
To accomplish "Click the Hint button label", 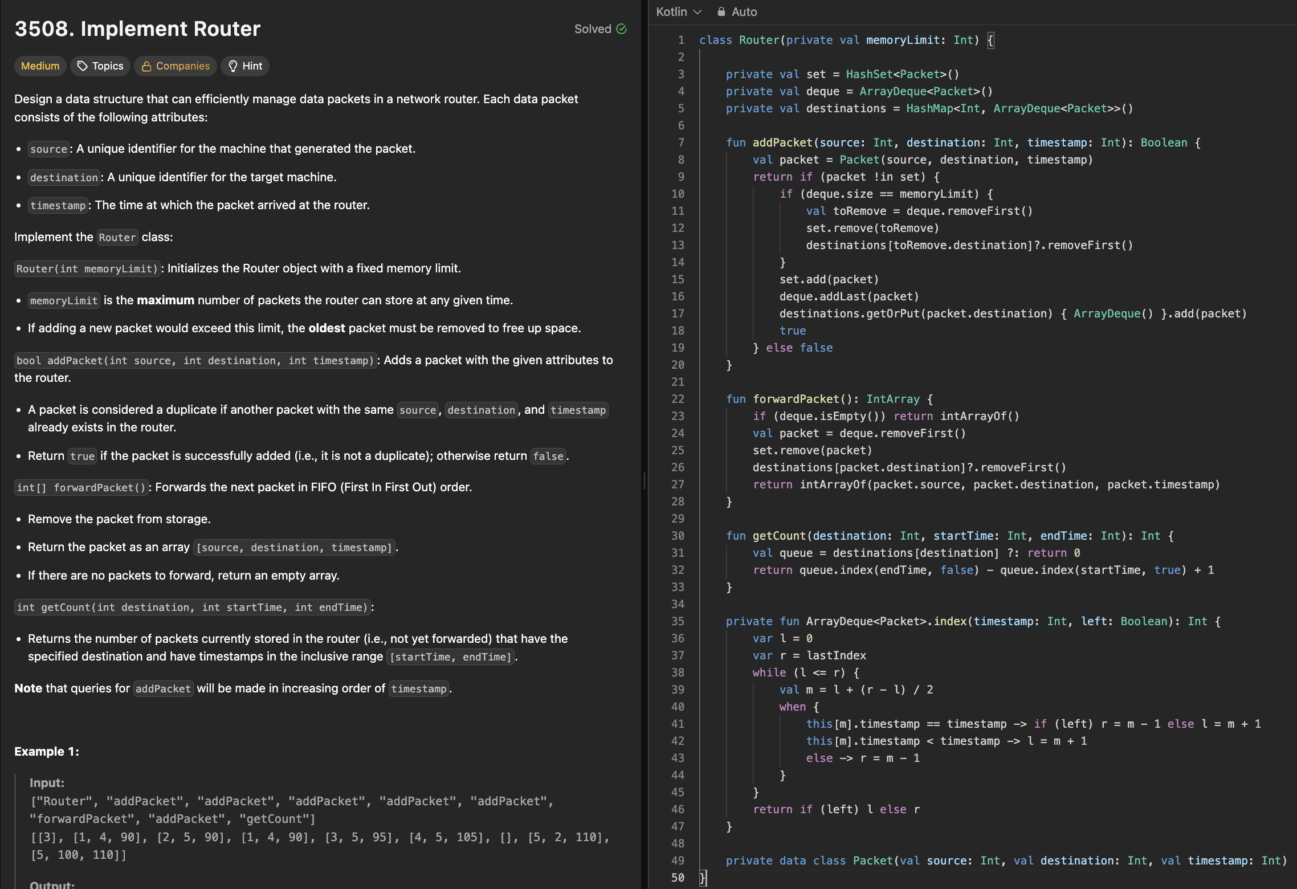I will tap(252, 66).
